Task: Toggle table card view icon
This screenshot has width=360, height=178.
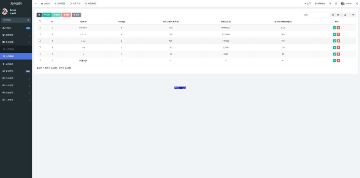Action: coord(333,15)
